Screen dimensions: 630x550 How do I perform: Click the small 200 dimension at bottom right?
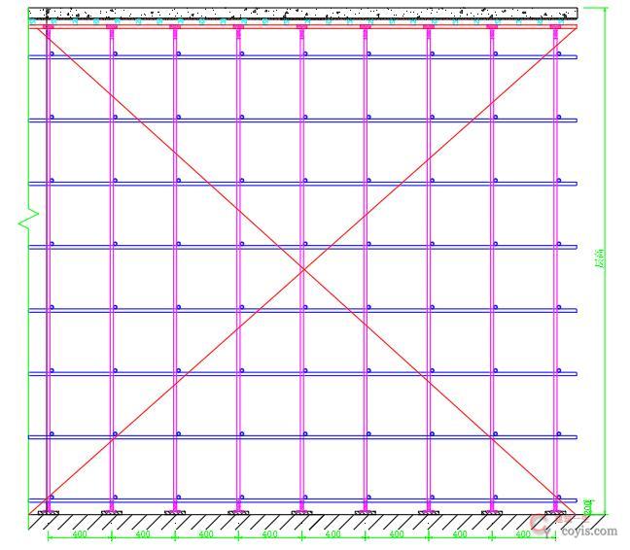pyautogui.click(x=589, y=506)
